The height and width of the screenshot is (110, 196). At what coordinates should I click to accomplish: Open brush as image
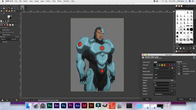tap(194, 48)
